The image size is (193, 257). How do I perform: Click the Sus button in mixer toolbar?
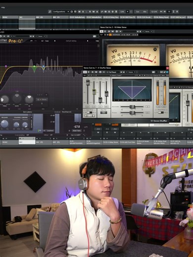[138, 11]
